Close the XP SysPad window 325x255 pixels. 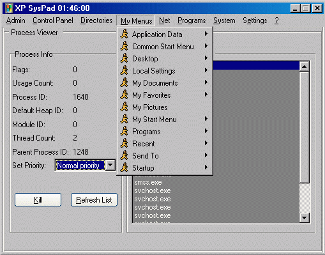(x=317, y=8)
